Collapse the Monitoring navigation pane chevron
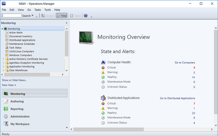Viewport: 218px width, 136px height. (66, 23)
